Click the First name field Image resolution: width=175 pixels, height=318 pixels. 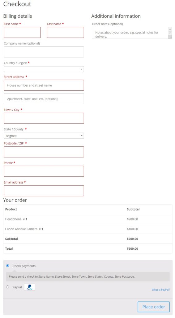click(22, 32)
